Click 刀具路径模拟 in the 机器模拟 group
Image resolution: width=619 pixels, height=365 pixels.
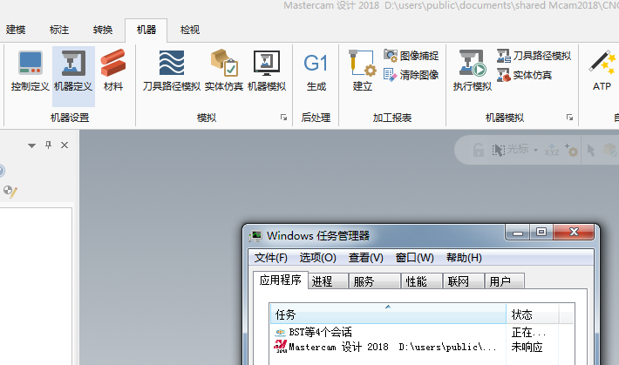[x=534, y=56]
